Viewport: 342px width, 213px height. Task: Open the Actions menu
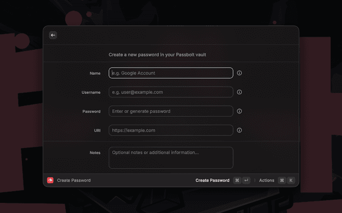267,181
